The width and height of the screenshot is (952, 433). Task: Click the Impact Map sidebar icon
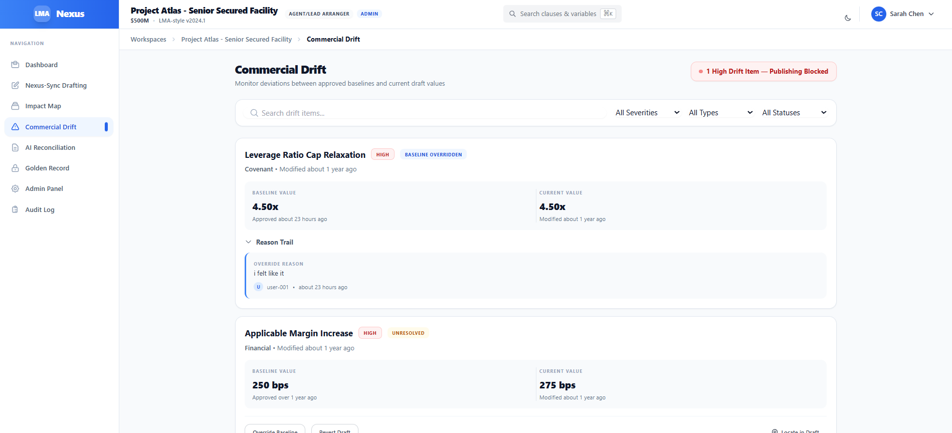(x=16, y=106)
